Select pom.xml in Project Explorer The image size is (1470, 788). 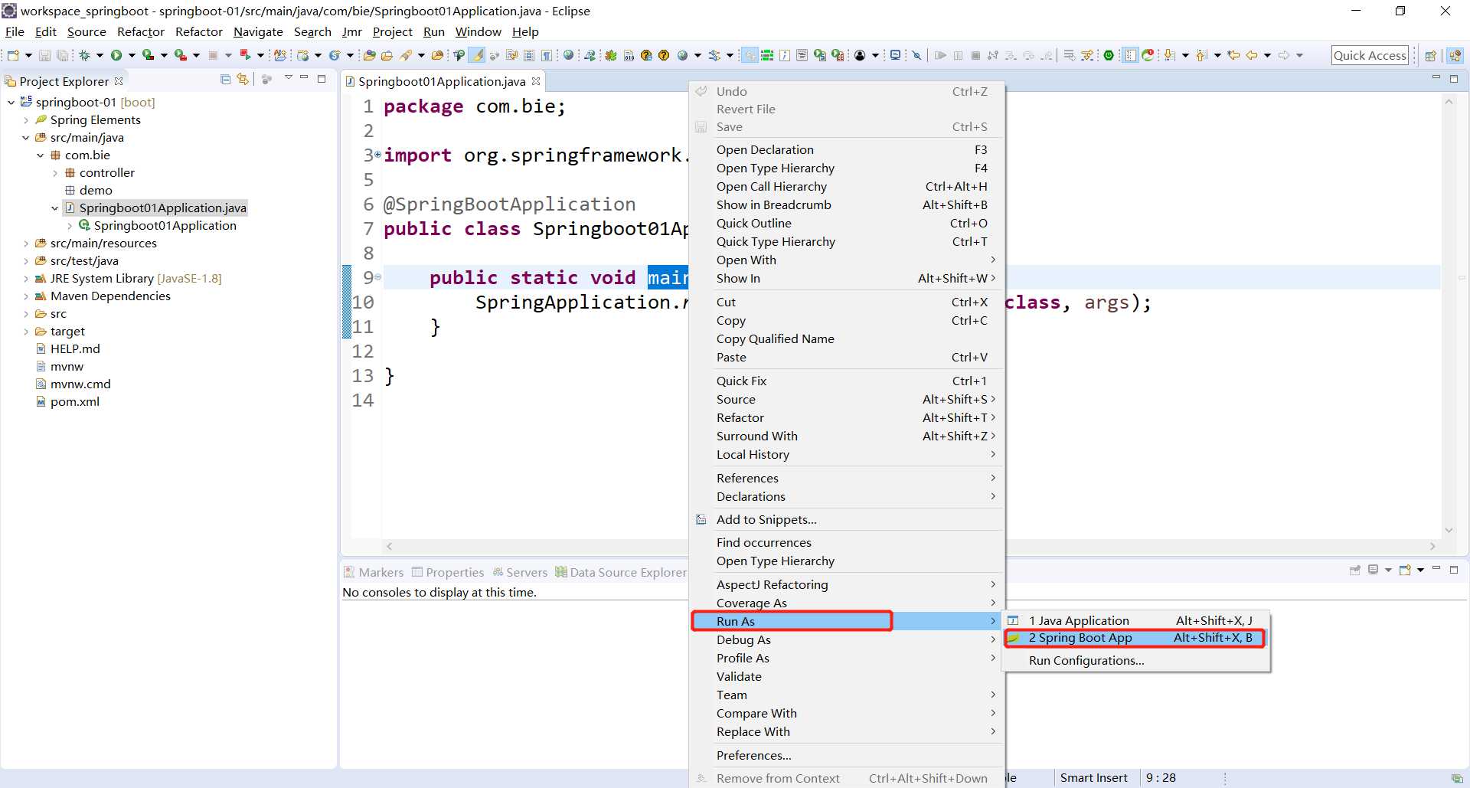coord(74,401)
